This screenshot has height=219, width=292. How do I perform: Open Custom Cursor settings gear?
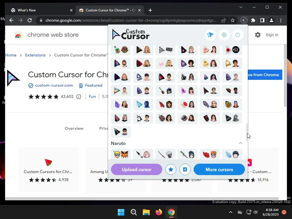224,35
